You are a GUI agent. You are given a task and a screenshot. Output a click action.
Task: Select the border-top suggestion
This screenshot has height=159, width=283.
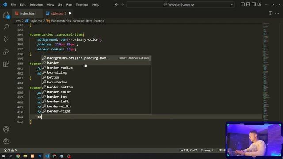(96, 97)
